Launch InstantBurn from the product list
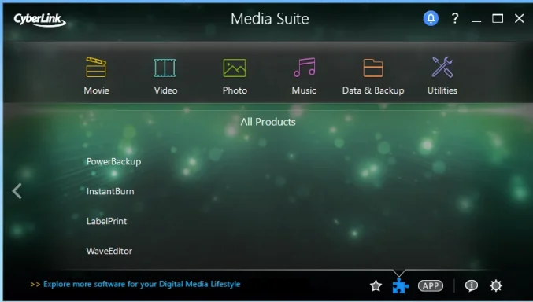 coord(110,191)
